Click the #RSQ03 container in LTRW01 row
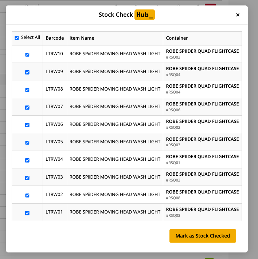This screenshot has height=259, width=258. click(x=173, y=216)
